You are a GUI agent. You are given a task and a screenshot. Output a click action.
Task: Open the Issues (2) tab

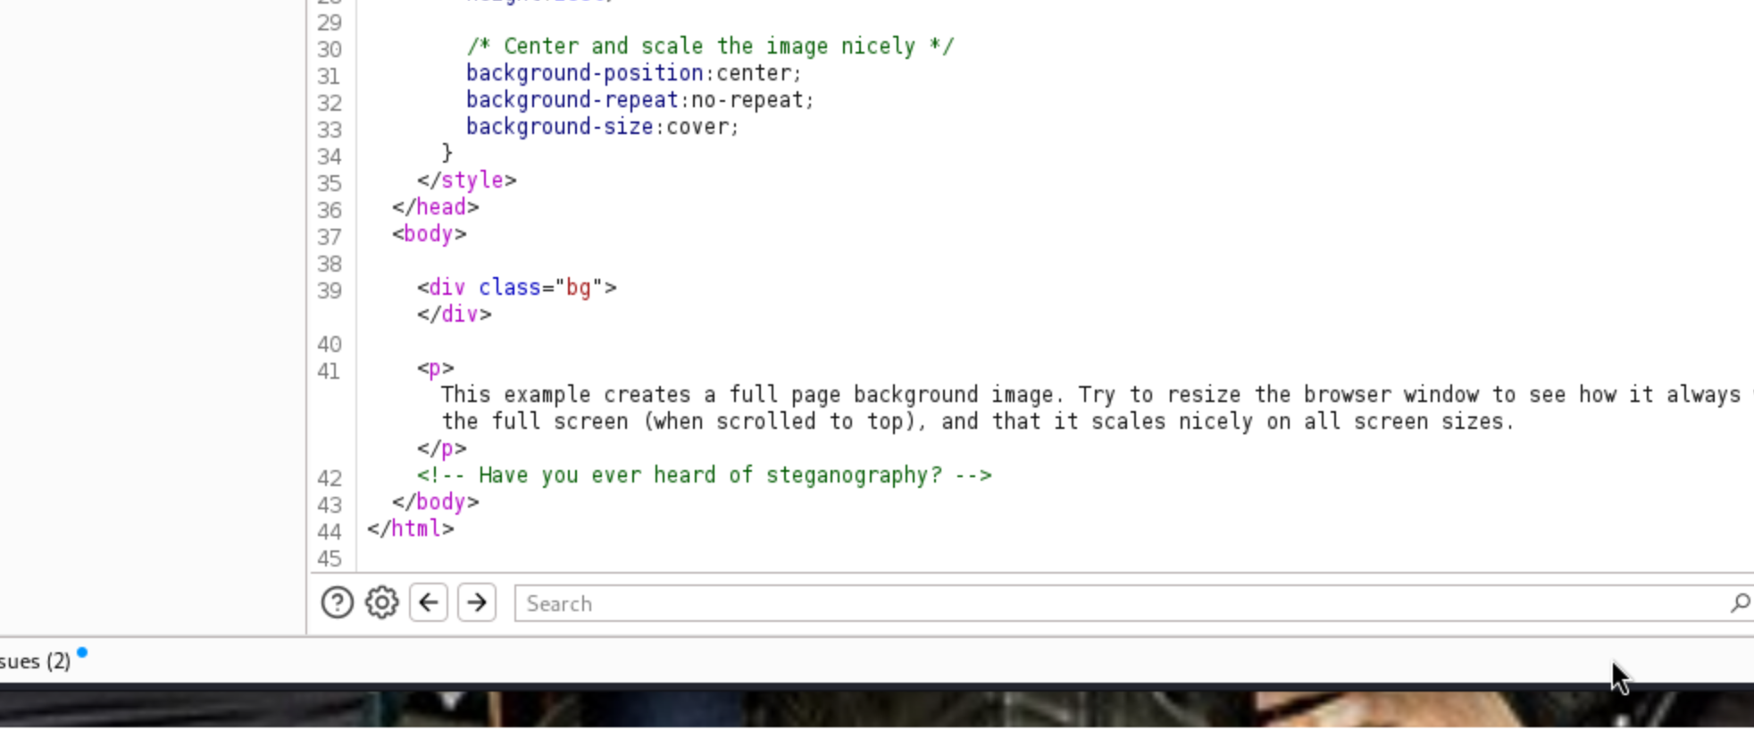coord(36,661)
